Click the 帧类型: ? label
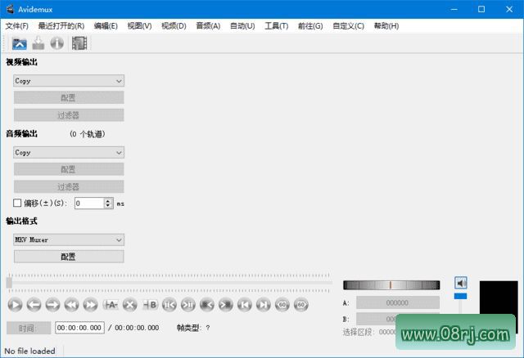The image size is (524, 358). tap(193, 328)
